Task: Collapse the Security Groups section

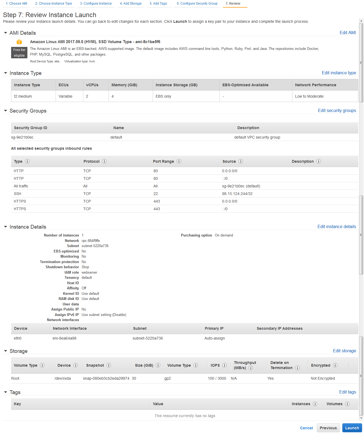Action: [x=5, y=111]
